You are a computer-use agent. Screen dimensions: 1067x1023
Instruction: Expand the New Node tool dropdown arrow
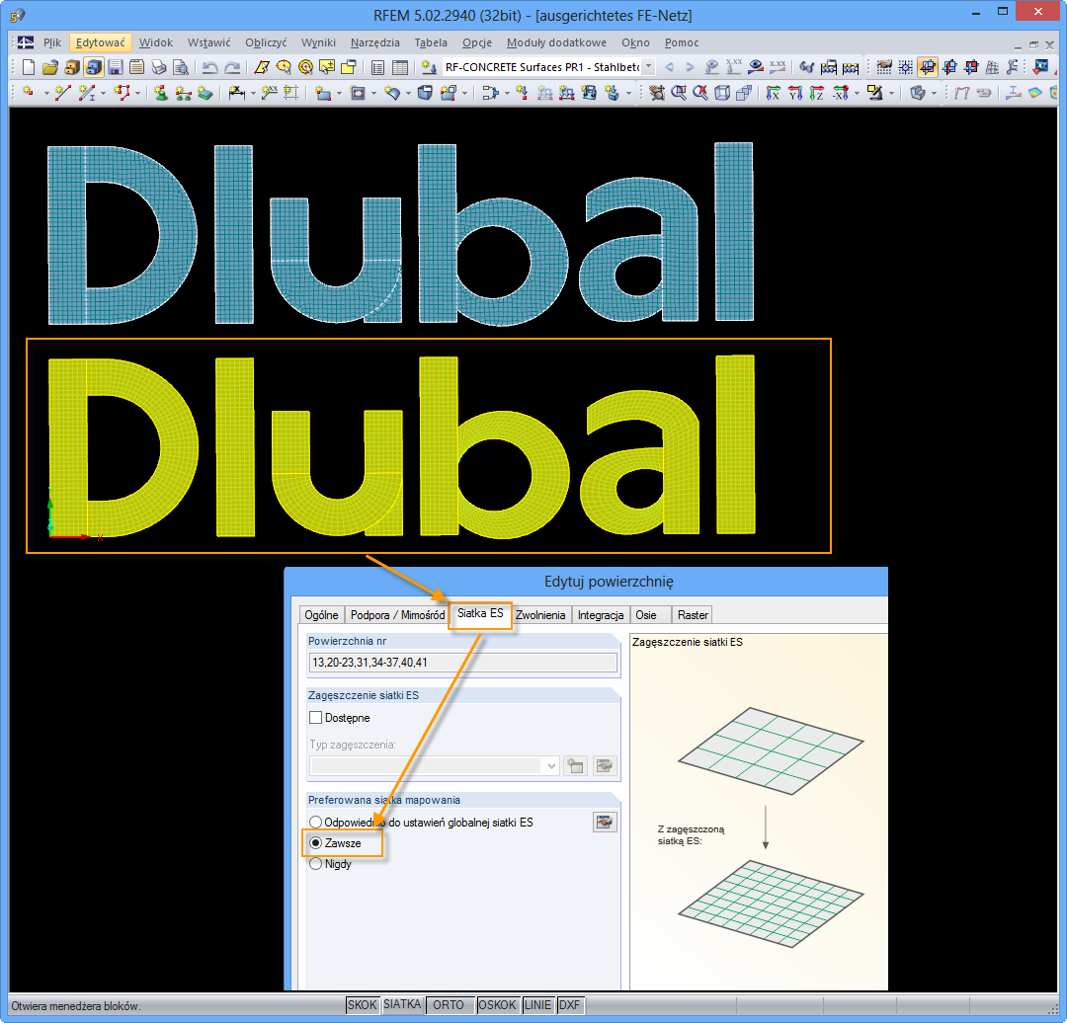[45, 93]
